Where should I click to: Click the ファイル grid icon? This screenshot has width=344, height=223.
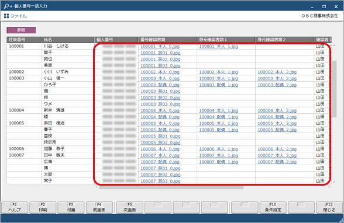click(6, 16)
